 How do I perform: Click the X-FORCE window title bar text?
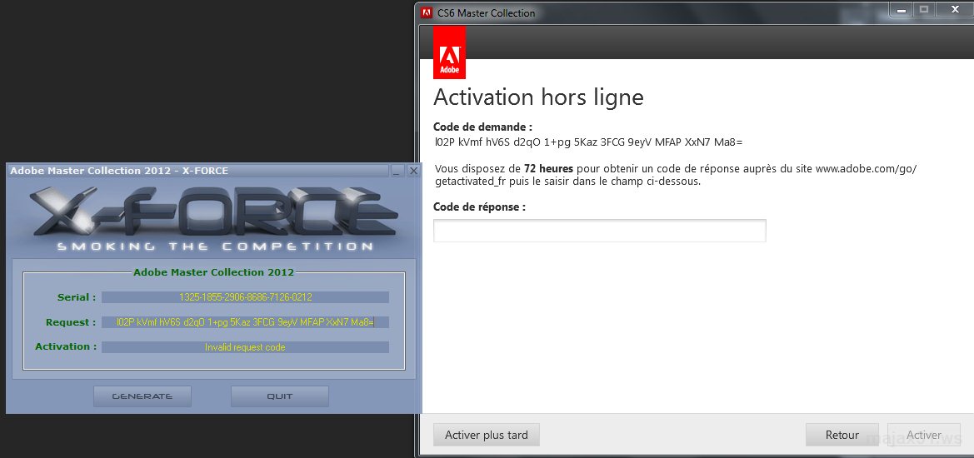(x=119, y=171)
